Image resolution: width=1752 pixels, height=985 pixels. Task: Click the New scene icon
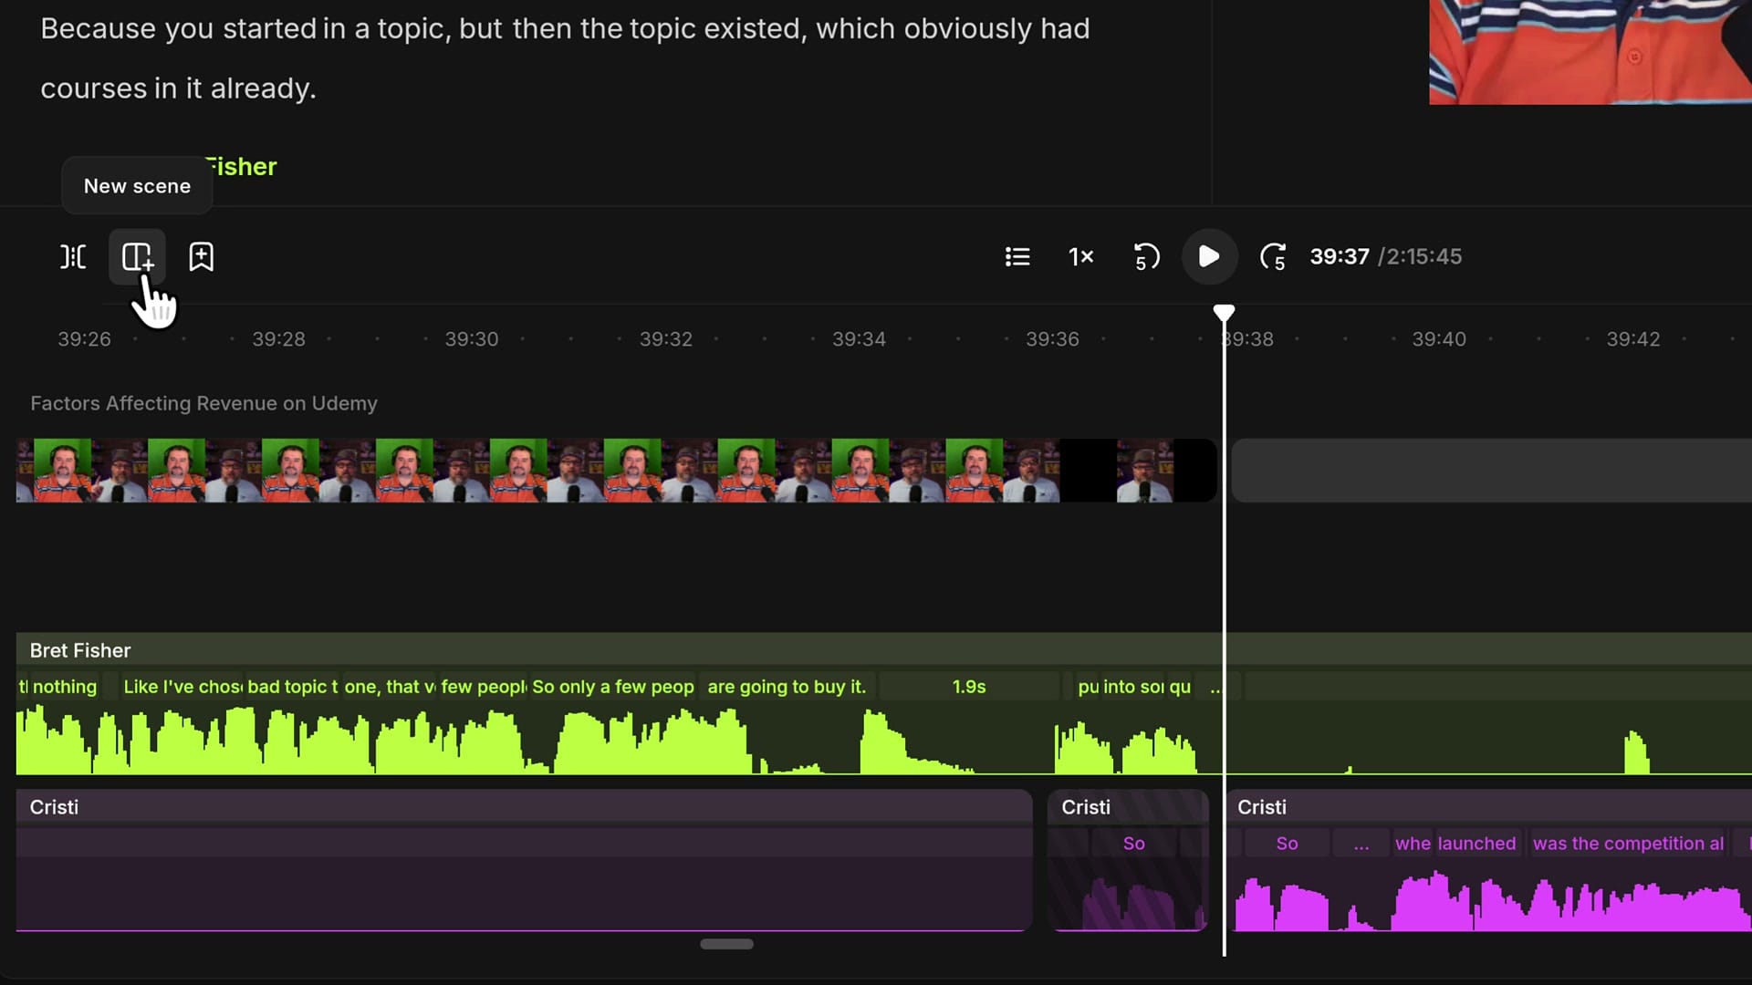click(137, 256)
